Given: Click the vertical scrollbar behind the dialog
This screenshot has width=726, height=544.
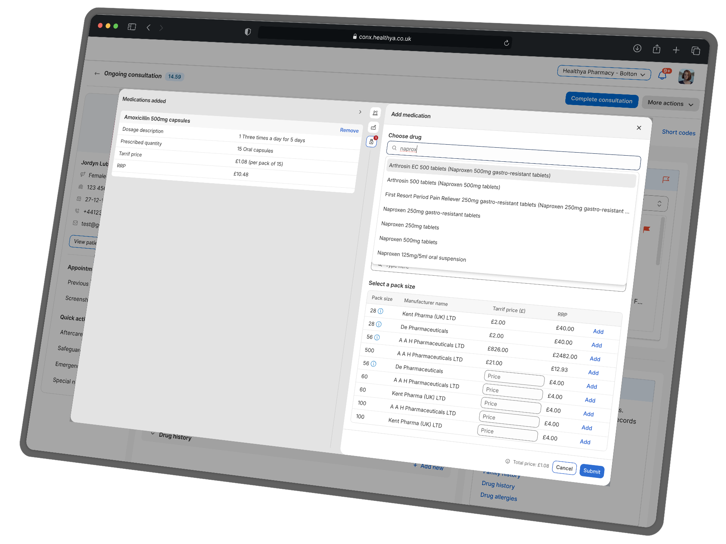Looking at the screenshot, I should point(660,241).
